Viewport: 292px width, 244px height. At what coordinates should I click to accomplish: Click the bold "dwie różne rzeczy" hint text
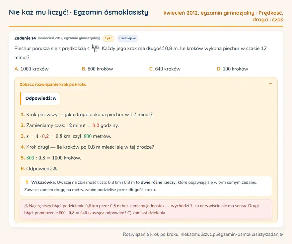pos(158,183)
